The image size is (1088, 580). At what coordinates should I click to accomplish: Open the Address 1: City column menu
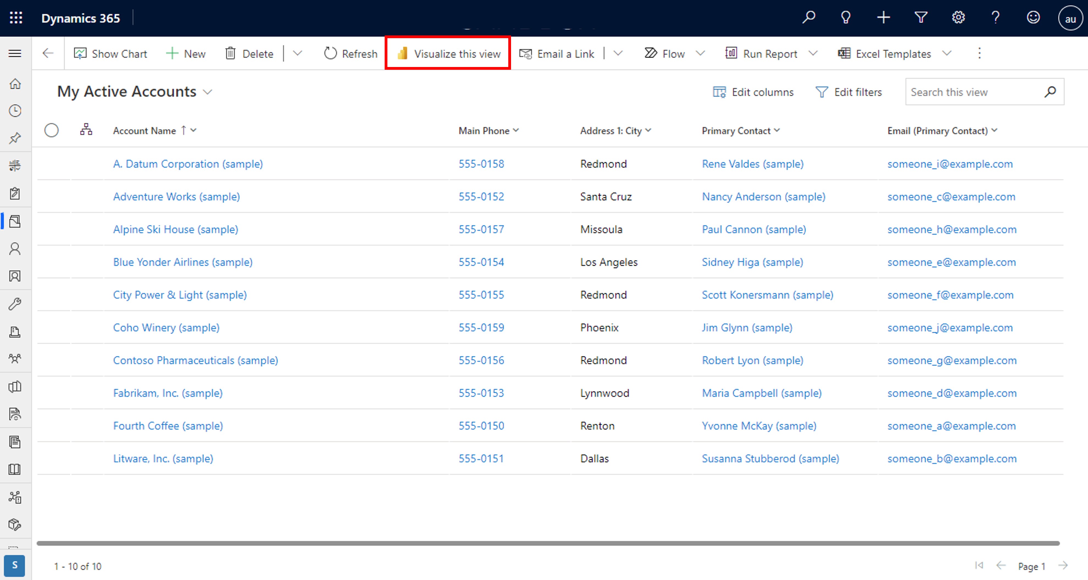click(648, 130)
